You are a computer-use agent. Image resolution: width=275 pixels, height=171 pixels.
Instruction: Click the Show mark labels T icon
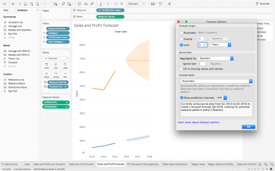[116, 4]
